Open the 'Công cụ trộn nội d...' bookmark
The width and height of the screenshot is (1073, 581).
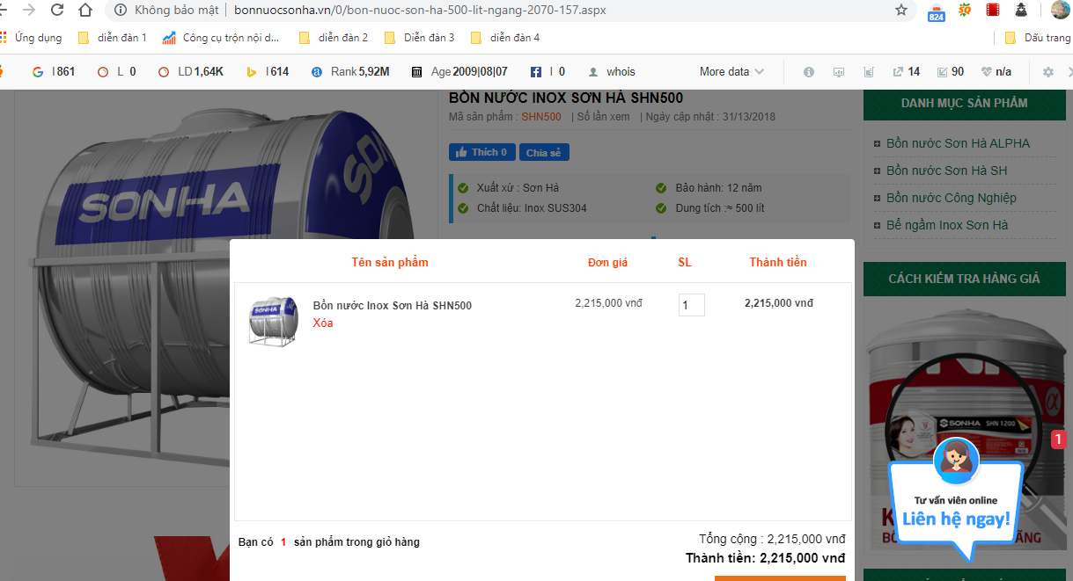(x=220, y=38)
